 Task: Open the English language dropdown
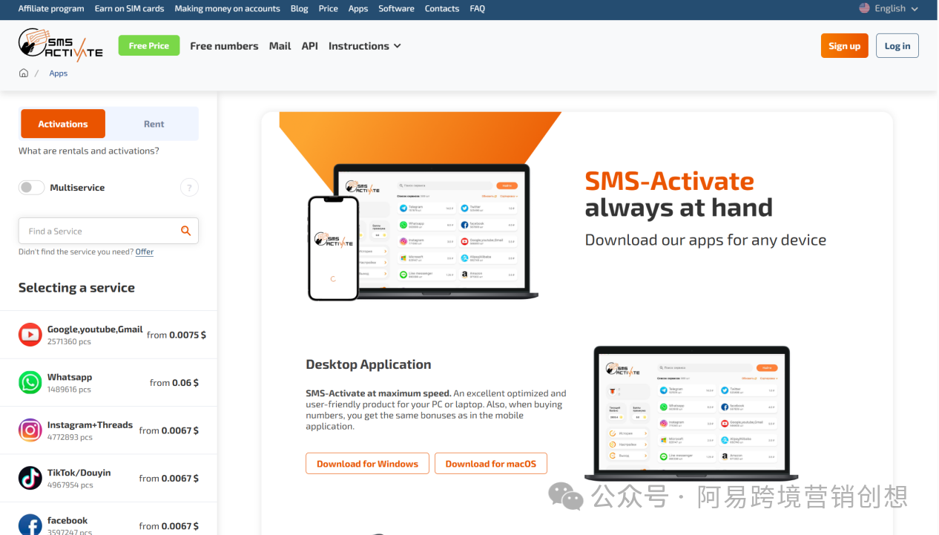889,8
